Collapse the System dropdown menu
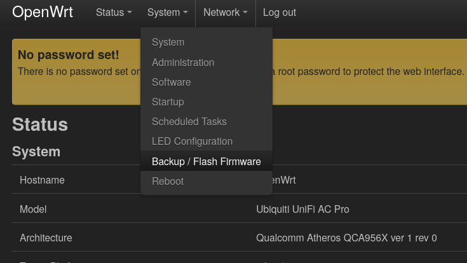The image size is (467, 263). tap(167, 13)
